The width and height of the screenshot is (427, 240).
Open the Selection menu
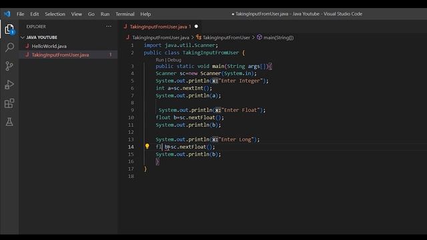pyautogui.click(x=55, y=14)
